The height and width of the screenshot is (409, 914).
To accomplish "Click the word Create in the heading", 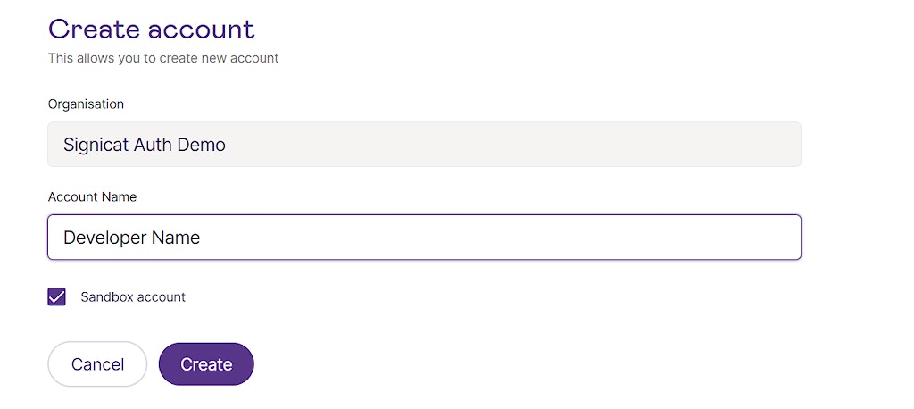I will click(x=95, y=29).
